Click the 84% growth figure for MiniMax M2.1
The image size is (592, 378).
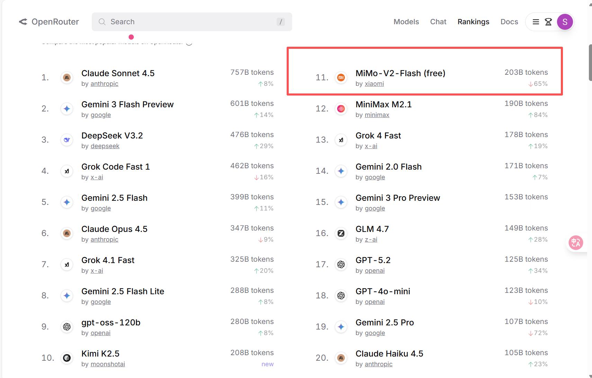coord(538,115)
